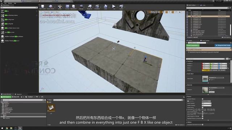Click the Save Current toolbar icon

pos(43,7)
